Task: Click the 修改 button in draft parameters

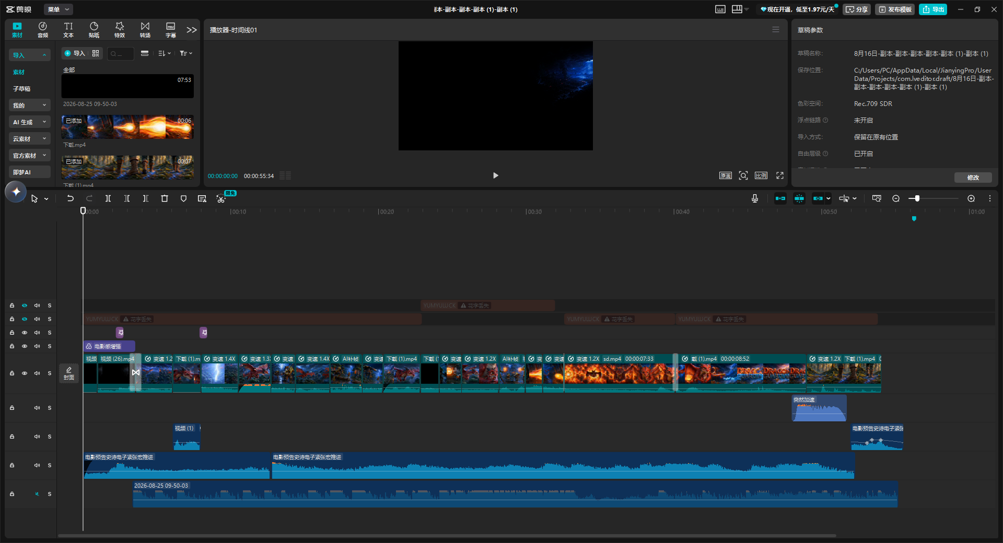Action: tap(973, 178)
